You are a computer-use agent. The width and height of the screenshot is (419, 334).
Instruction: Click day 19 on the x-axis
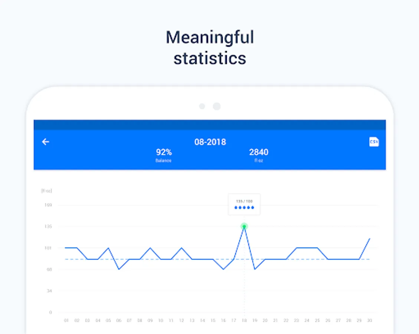(255, 320)
